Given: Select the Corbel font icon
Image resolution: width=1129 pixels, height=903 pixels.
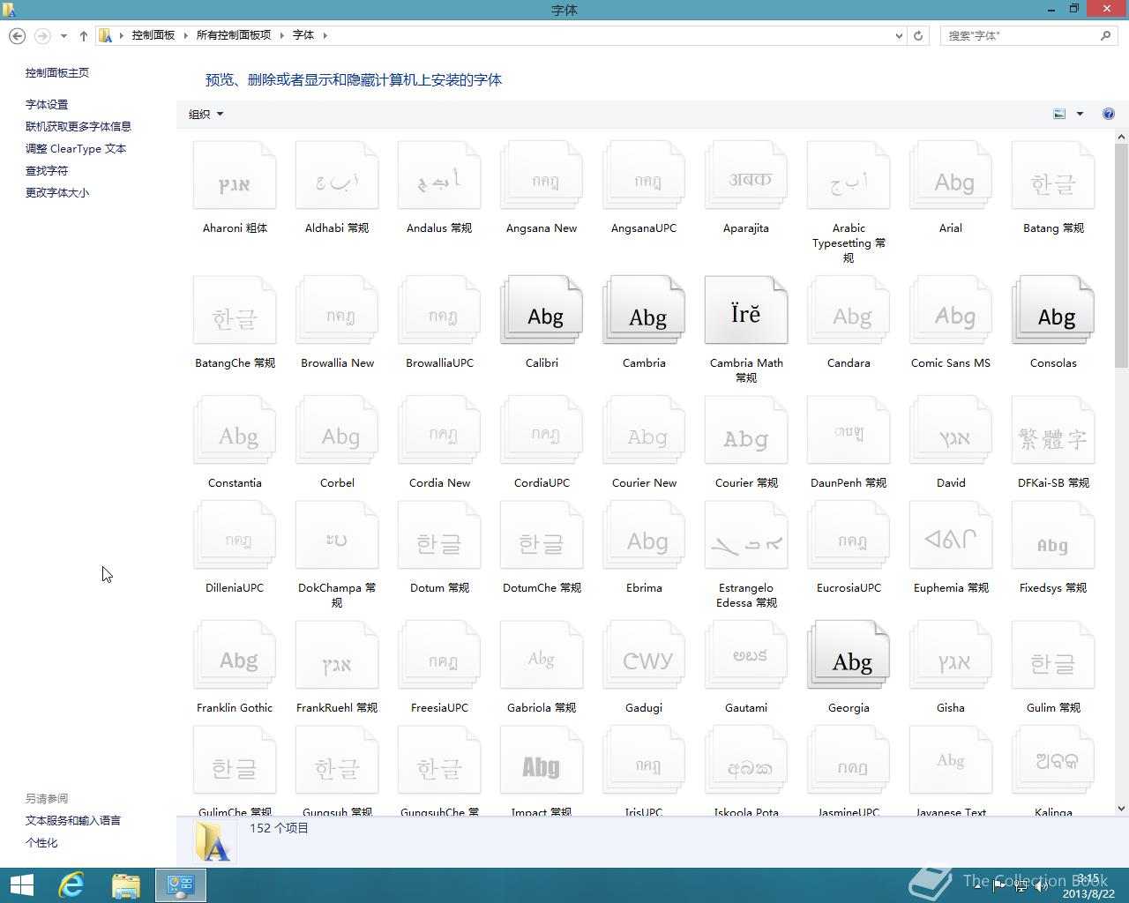Looking at the screenshot, I should [x=337, y=430].
